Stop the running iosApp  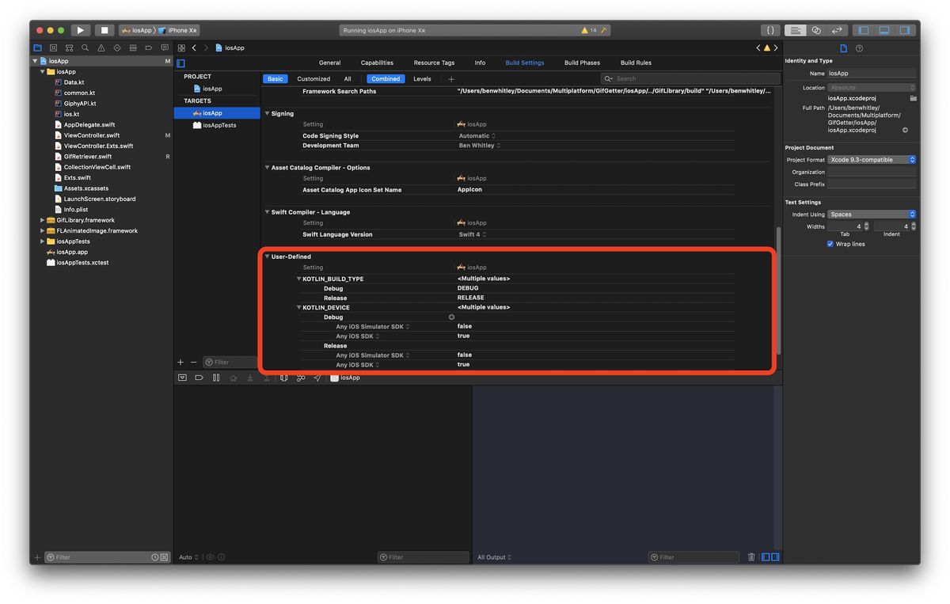pos(105,30)
